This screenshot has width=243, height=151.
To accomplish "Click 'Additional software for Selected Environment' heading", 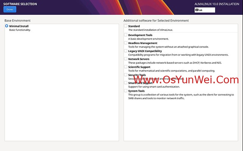I will [x=156, y=21].
